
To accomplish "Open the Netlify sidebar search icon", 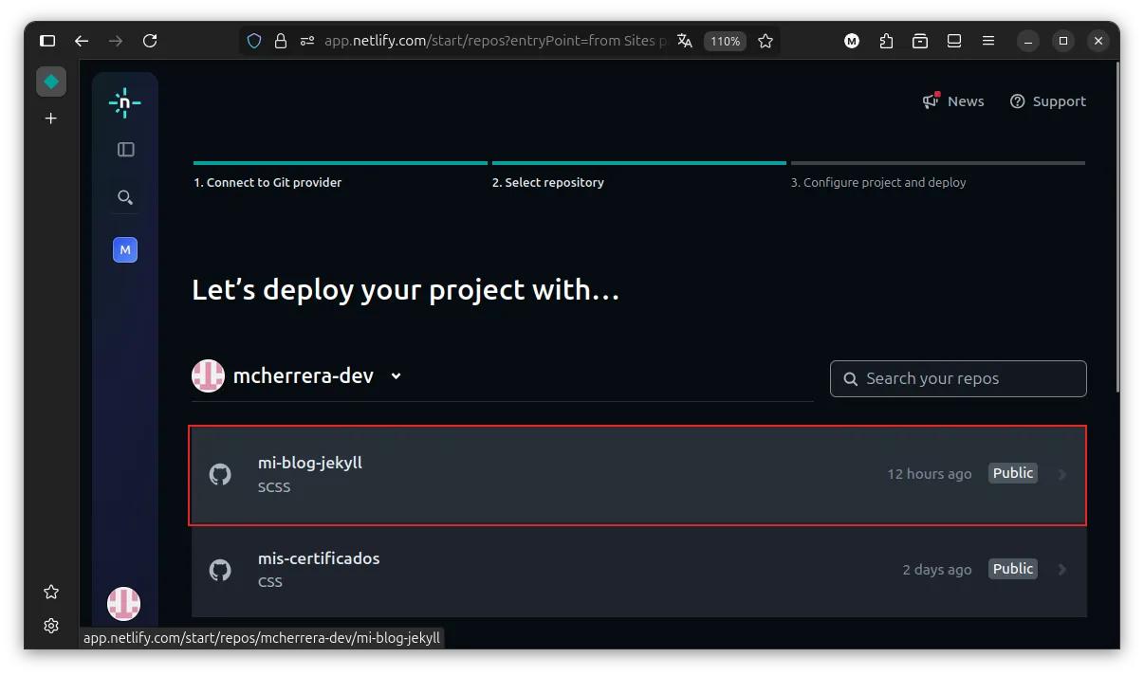I will [x=125, y=197].
